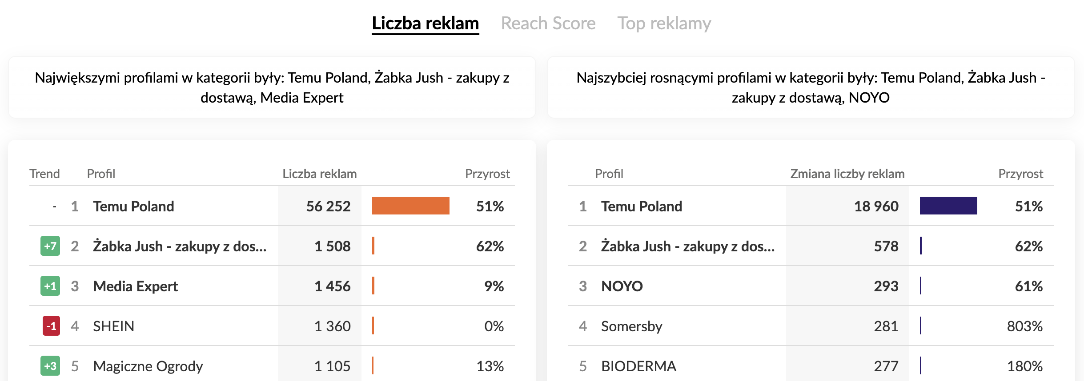Click the Liczba reklam column header
Screen dimensions: 1084x381
[319, 174]
